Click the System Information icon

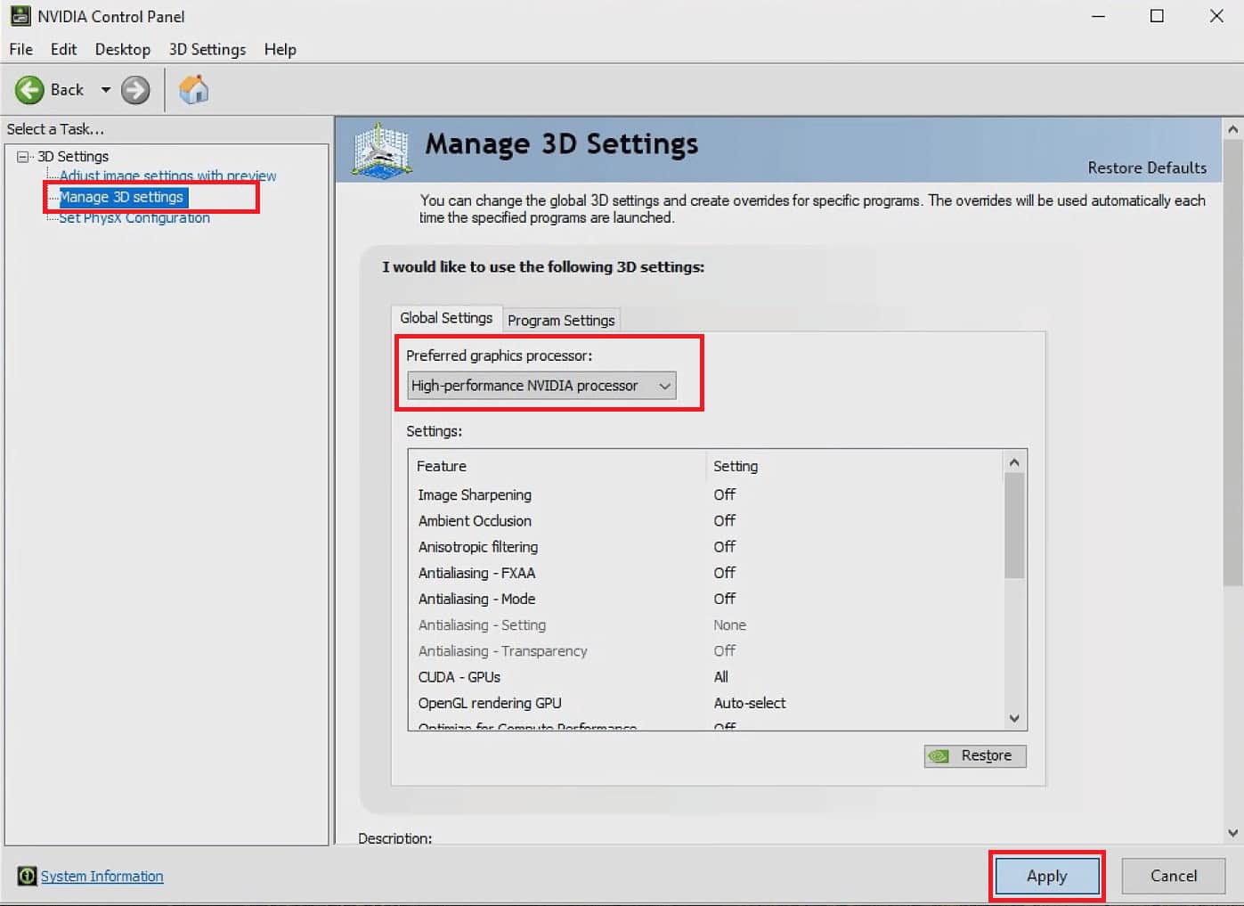pos(27,876)
